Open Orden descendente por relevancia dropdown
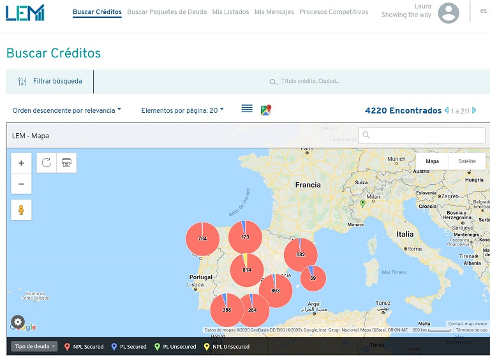 point(67,110)
